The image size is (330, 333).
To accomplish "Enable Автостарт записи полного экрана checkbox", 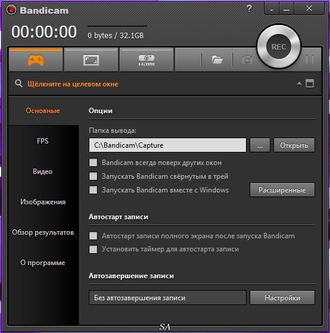I will click(x=93, y=235).
